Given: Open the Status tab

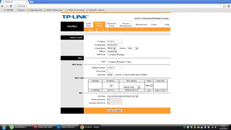Looking at the screenshot, I should [154, 25].
